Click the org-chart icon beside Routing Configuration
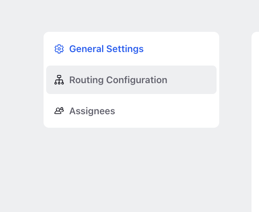Image resolution: width=259 pixels, height=212 pixels. [59, 80]
